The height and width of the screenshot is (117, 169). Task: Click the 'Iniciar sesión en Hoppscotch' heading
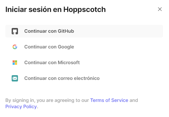tap(55, 9)
